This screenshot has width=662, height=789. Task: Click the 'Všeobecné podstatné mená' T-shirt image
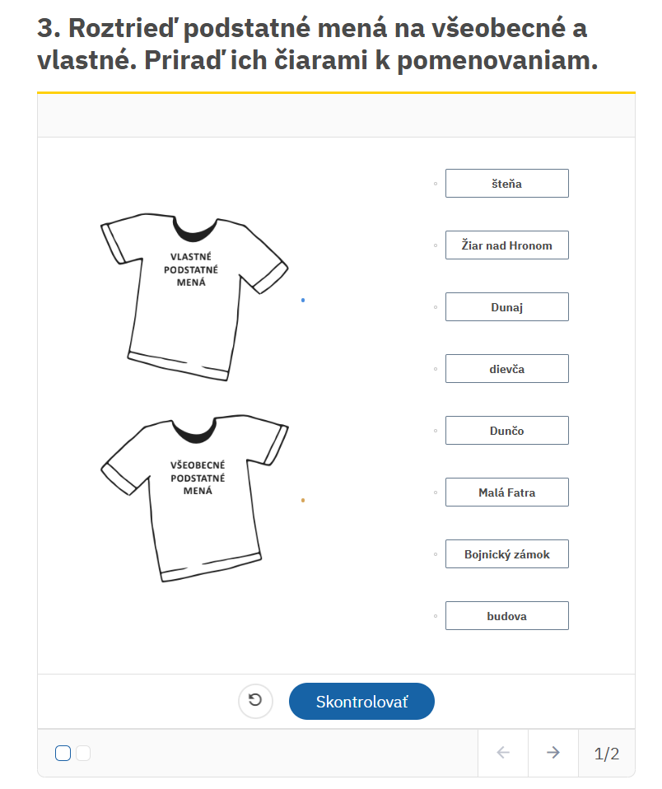[x=194, y=498]
